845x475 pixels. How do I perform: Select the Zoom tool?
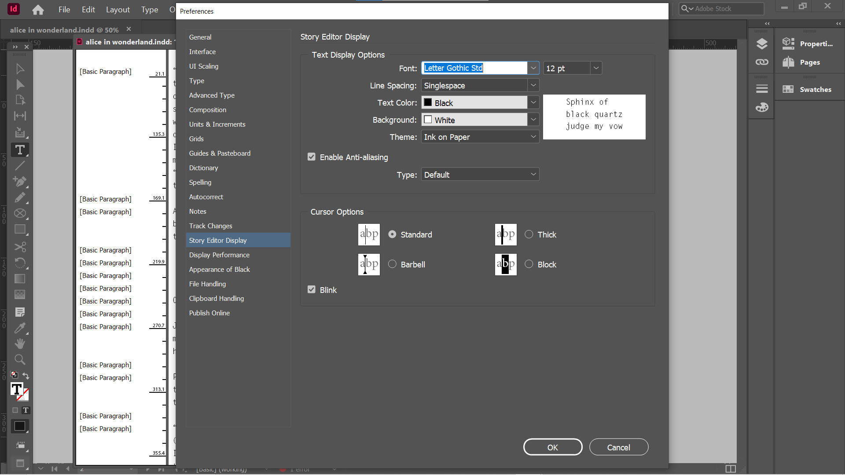click(x=20, y=359)
